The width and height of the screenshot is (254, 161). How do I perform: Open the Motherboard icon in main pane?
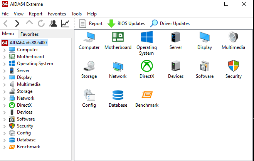click(118, 37)
